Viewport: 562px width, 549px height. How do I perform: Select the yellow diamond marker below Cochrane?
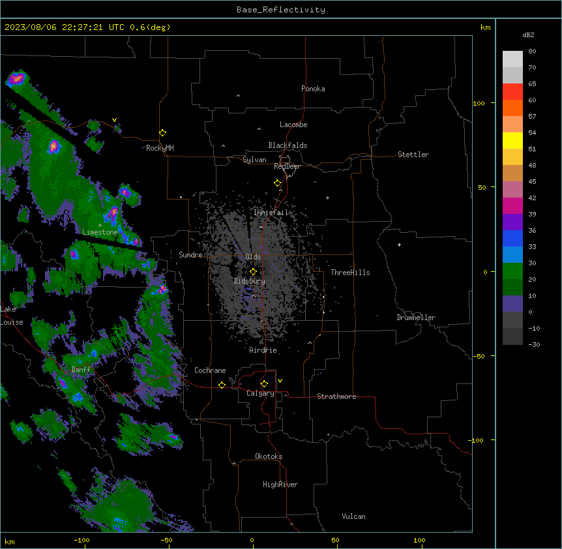(x=222, y=385)
